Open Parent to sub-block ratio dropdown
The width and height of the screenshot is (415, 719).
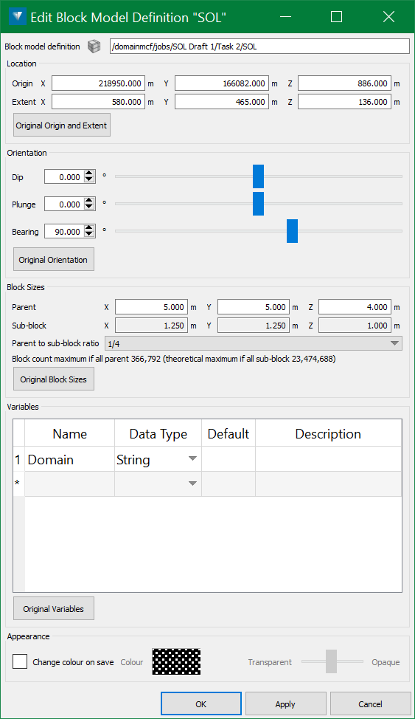click(x=254, y=343)
